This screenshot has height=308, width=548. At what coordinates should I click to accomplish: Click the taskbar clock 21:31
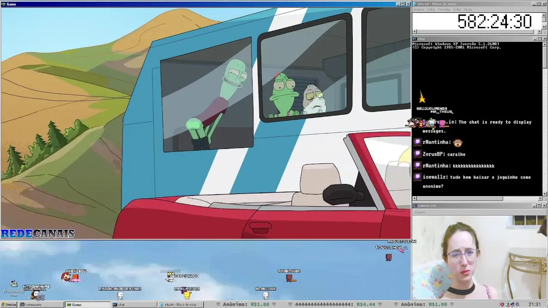(534, 305)
